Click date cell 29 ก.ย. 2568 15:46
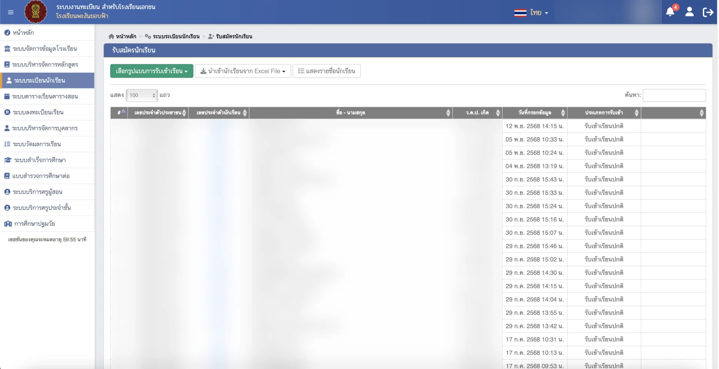This screenshot has height=369, width=719. click(x=535, y=246)
